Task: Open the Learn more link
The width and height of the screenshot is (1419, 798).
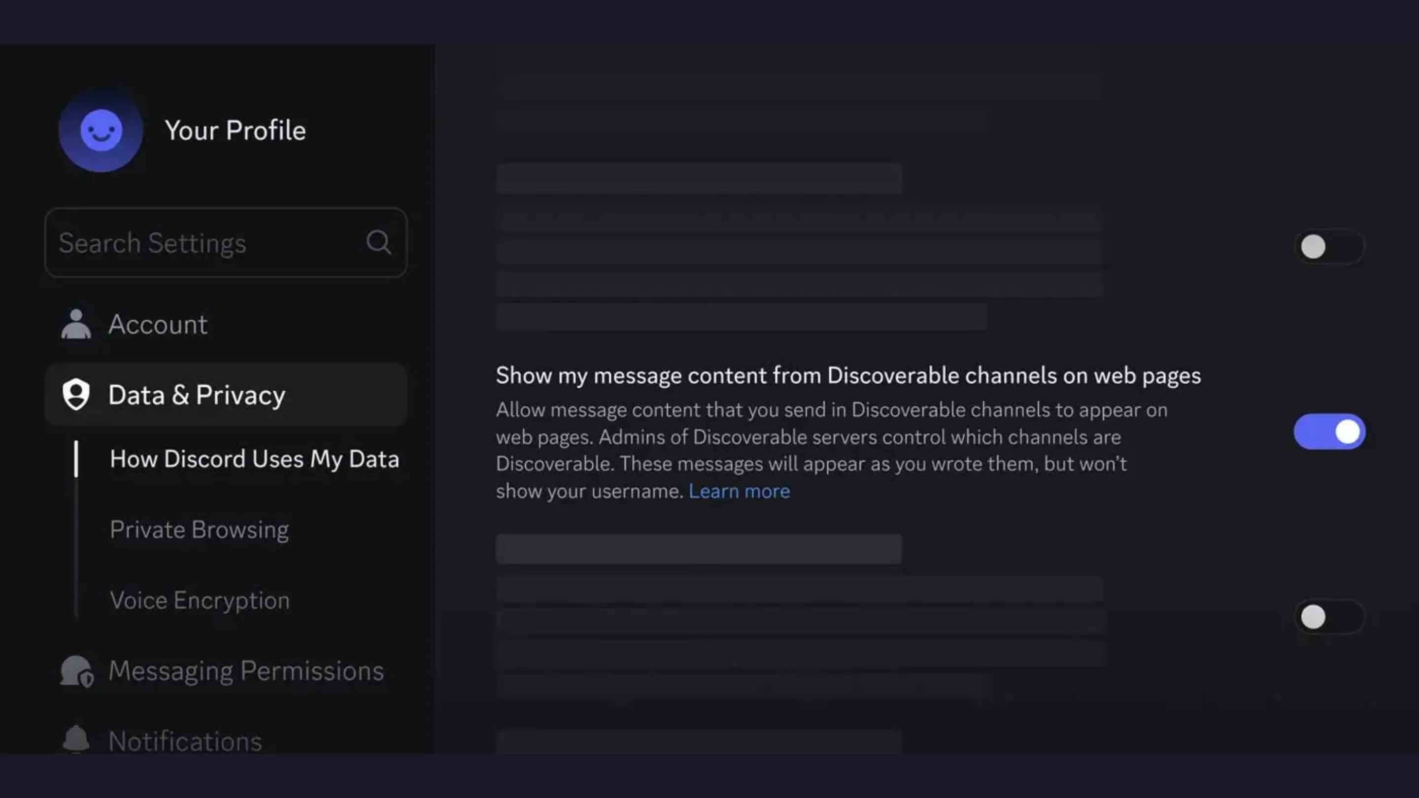Action: pyautogui.click(x=739, y=491)
